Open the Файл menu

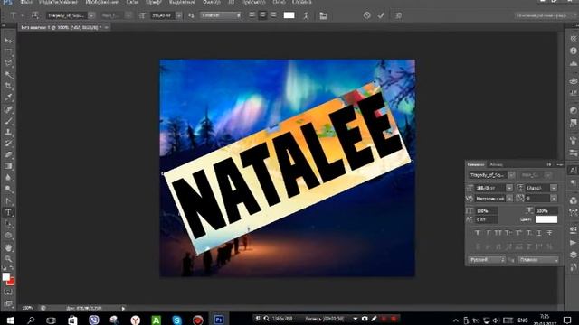tap(26, 2)
